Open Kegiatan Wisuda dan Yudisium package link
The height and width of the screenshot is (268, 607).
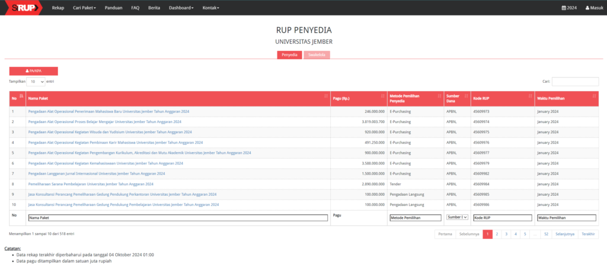coord(110,132)
